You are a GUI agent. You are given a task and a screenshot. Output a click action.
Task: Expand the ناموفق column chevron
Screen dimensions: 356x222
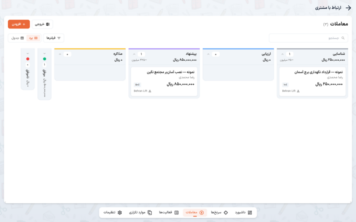coord(28,53)
